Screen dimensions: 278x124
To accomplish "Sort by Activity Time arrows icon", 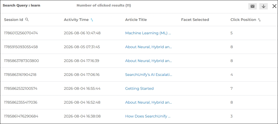I will pos(92,20).
